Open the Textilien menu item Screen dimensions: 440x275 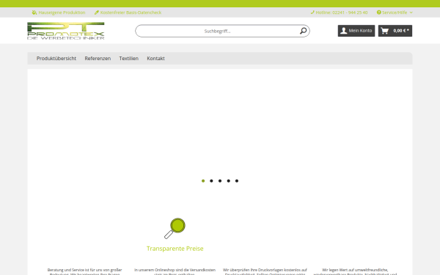[129, 59]
